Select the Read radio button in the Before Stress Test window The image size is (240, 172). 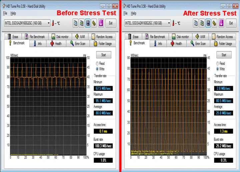click(x=98, y=63)
